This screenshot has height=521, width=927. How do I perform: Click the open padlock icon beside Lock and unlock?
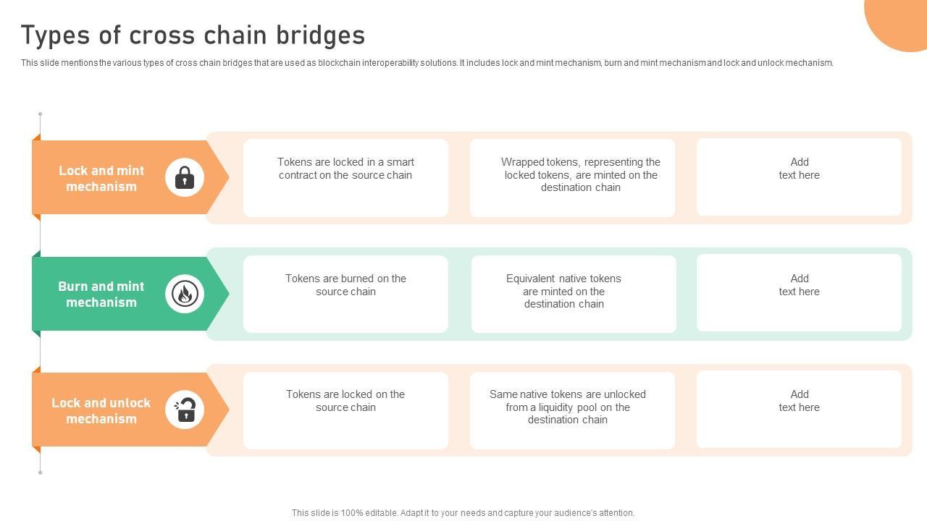(x=185, y=410)
